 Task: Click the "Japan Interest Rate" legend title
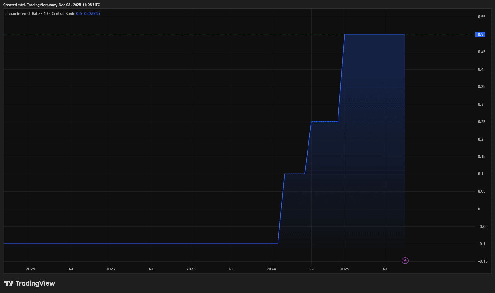point(23,14)
